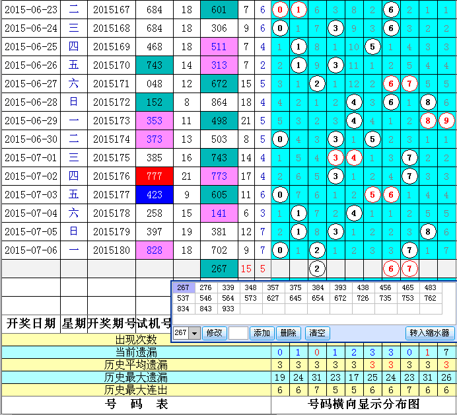Click the empty input field beside 修改
This screenshot has width=457, height=415.
[238, 333]
